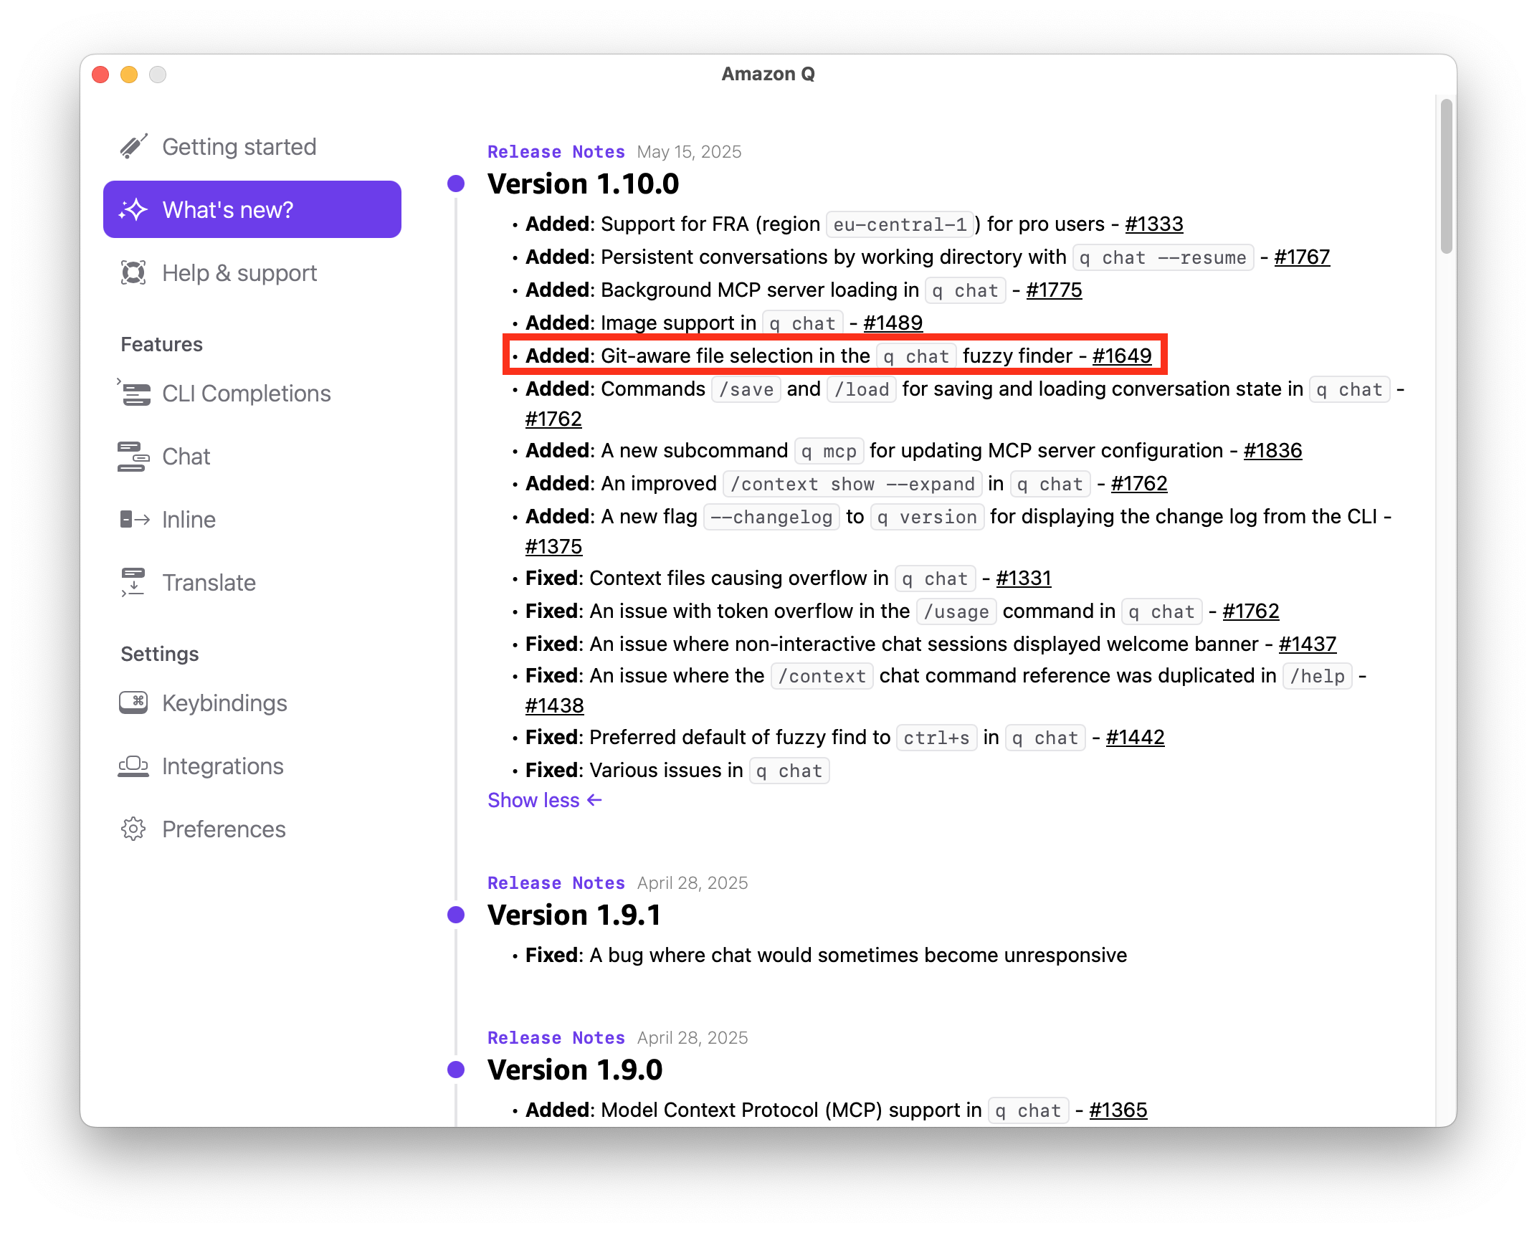Click the Version 1.10.0 timeline dot
1537x1233 pixels.
click(456, 184)
